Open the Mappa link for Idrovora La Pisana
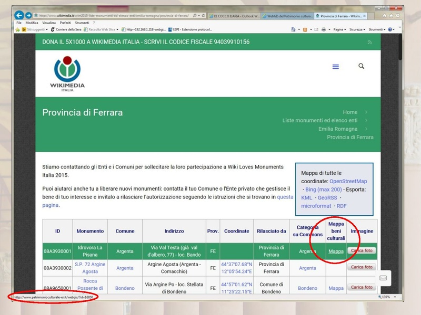The image size is (421, 315). [336, 251]
